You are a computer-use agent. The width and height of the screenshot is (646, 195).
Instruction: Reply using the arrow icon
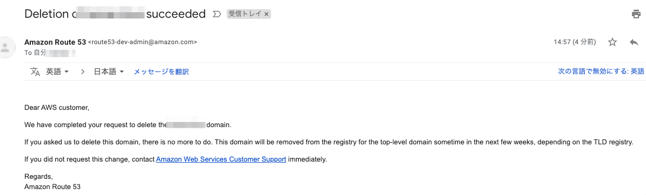click(634, 42)
